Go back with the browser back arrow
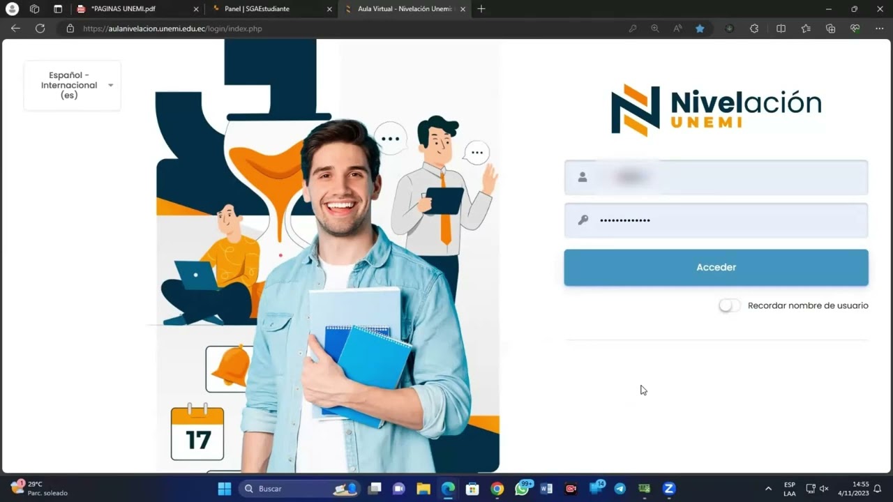 15,29
